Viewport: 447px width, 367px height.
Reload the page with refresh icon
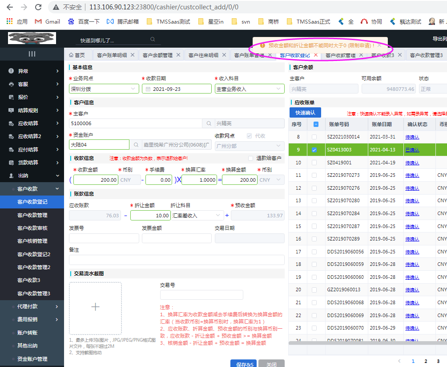tap(38, 7)
